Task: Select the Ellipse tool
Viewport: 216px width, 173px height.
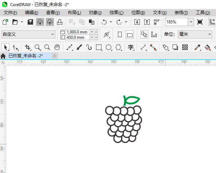Action: tap(109, 47)
